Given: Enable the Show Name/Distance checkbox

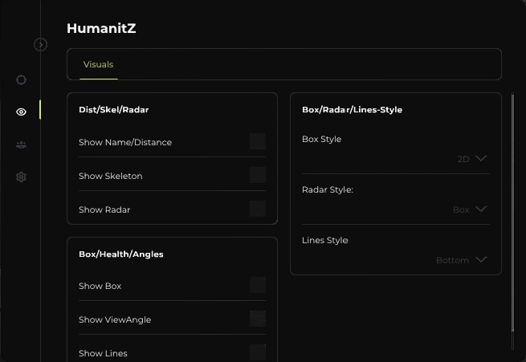Looking at the screenshot, I should (x=258, y=141).
